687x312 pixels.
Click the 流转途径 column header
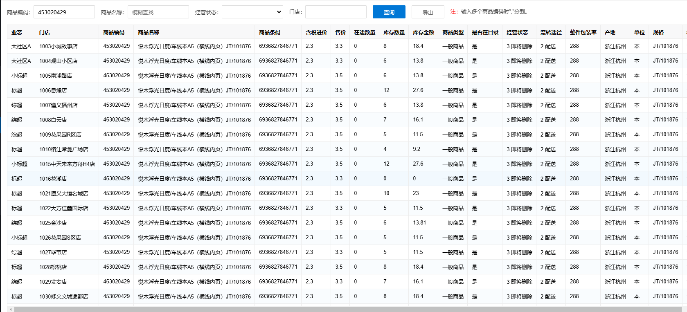[x=551, y=32]
